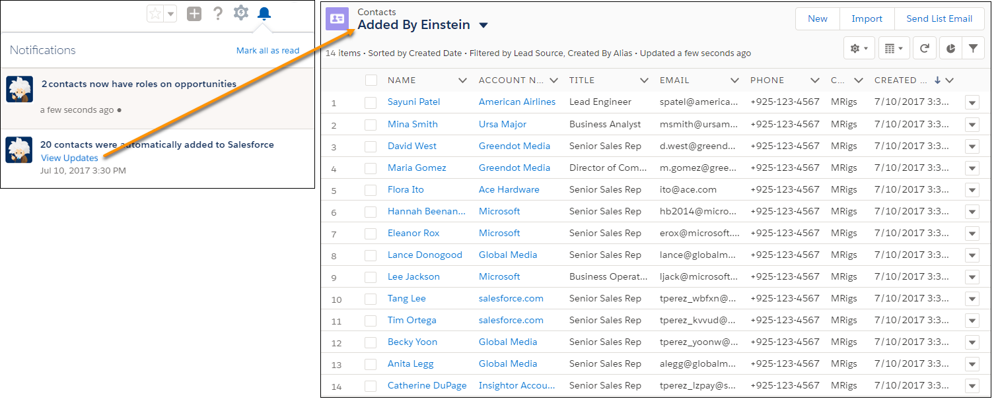Open the favorites list dropdown arrow
The image size is (998, 407).
[x=170, y=14]
